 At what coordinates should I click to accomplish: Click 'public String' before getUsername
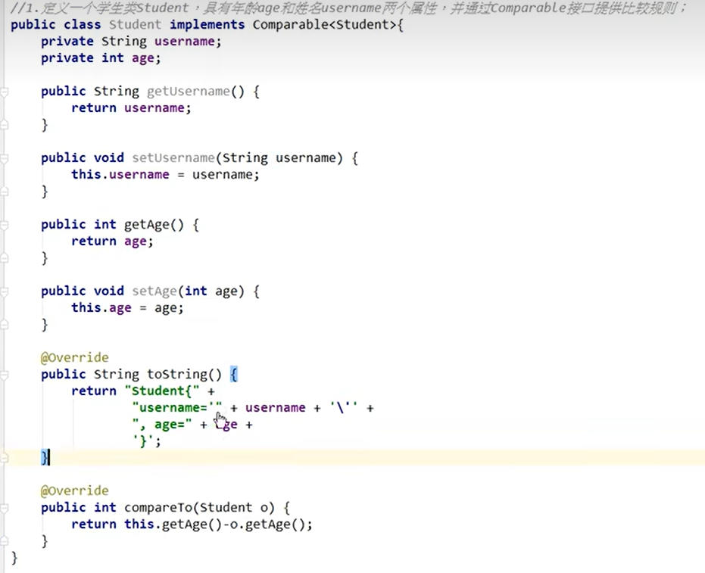click(x=90, y=92)
